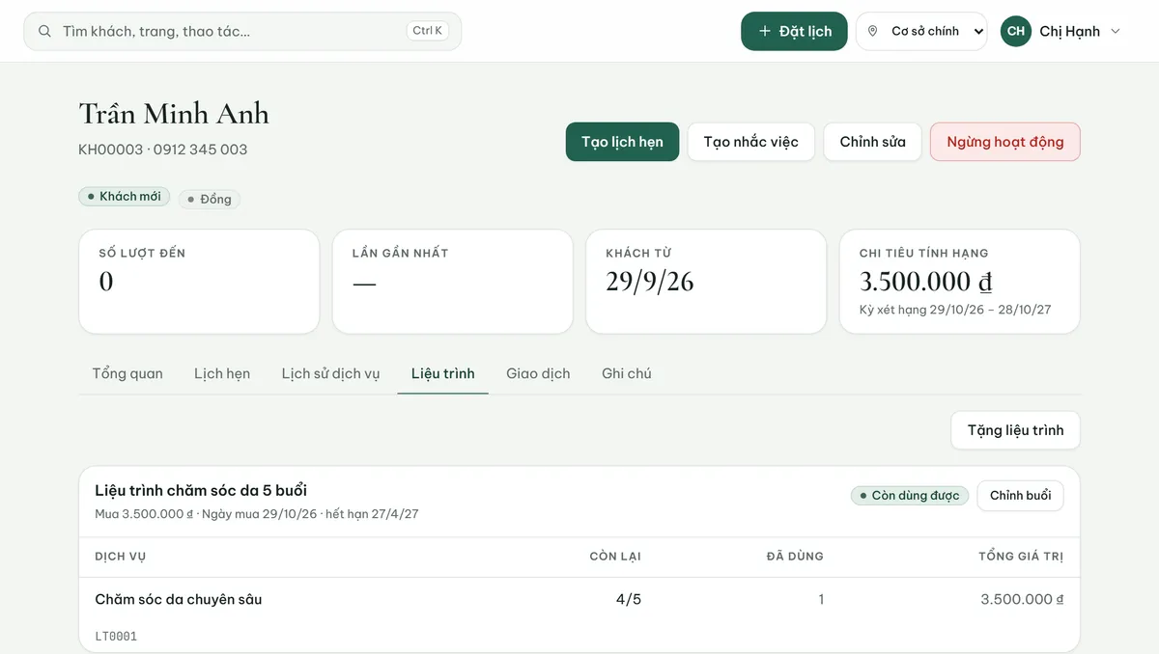Viewport: 1159px width, 654px height.
Task: Click the location pin icon
Action: pos(873,31)
